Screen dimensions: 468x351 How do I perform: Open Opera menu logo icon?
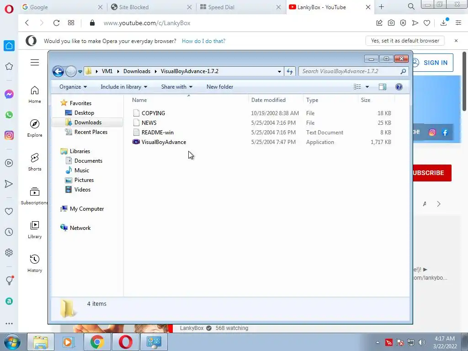(9, 9)
